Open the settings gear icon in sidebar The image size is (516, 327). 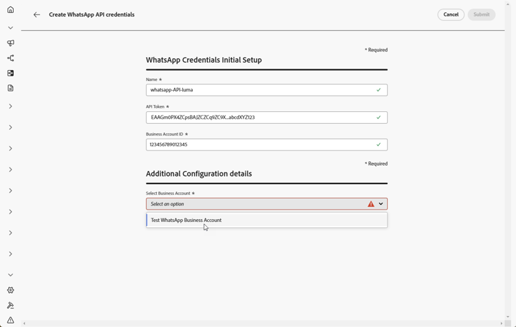pos(10,290)
